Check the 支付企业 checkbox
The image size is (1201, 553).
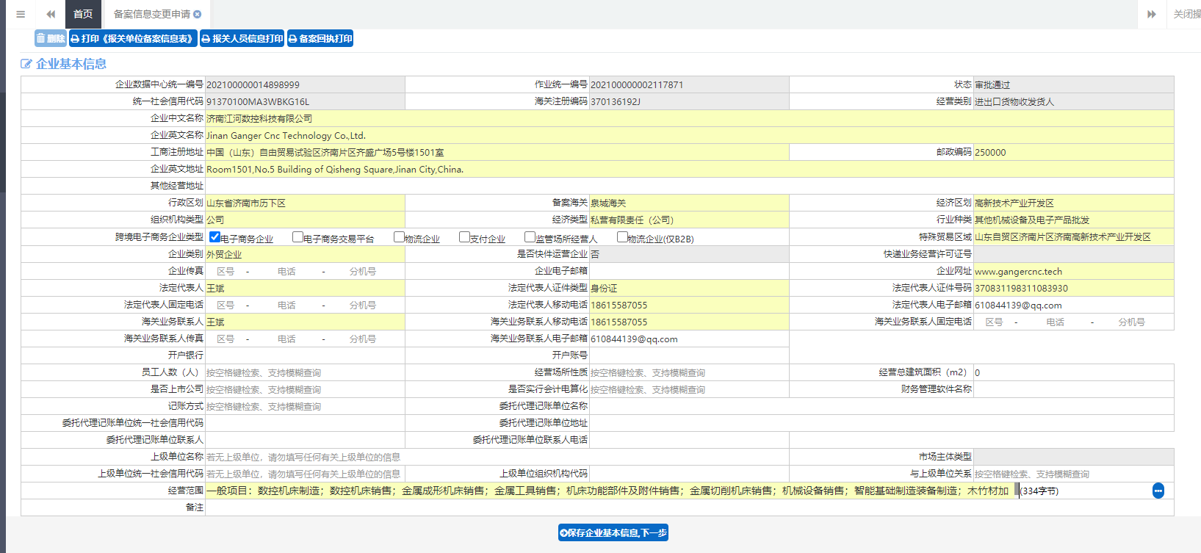click(464, 236)
